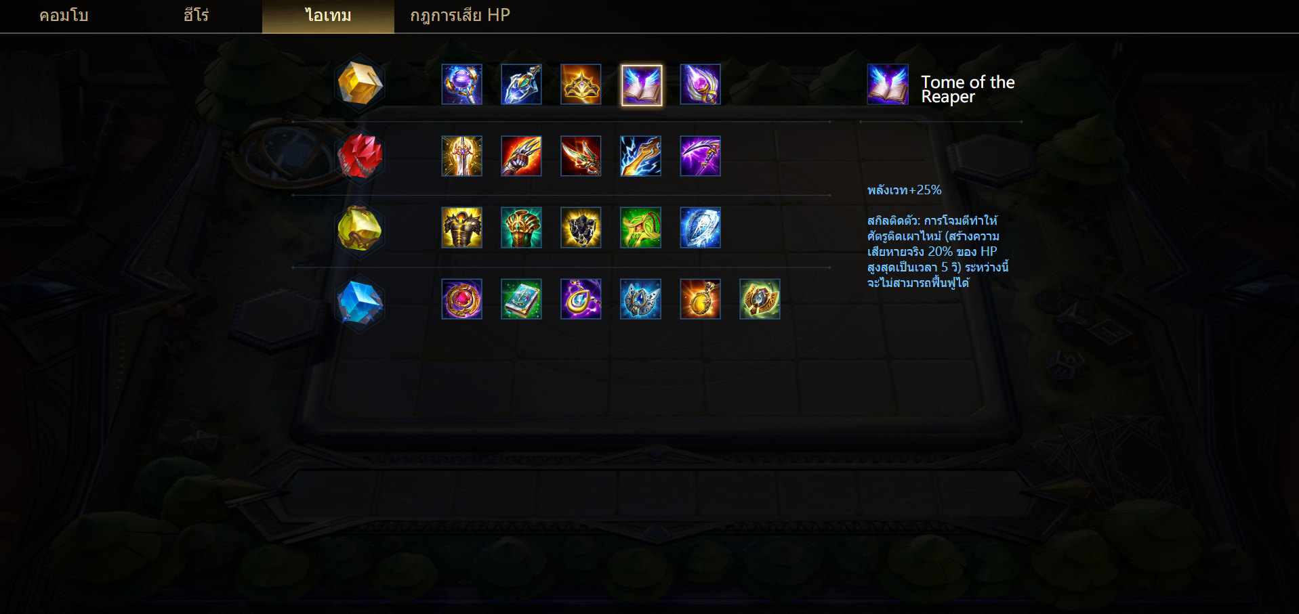Click the Tome of the Reaper detail thumbnail
The height and width of the screenshot is (614, 1299).
click(x=888, y=85)
